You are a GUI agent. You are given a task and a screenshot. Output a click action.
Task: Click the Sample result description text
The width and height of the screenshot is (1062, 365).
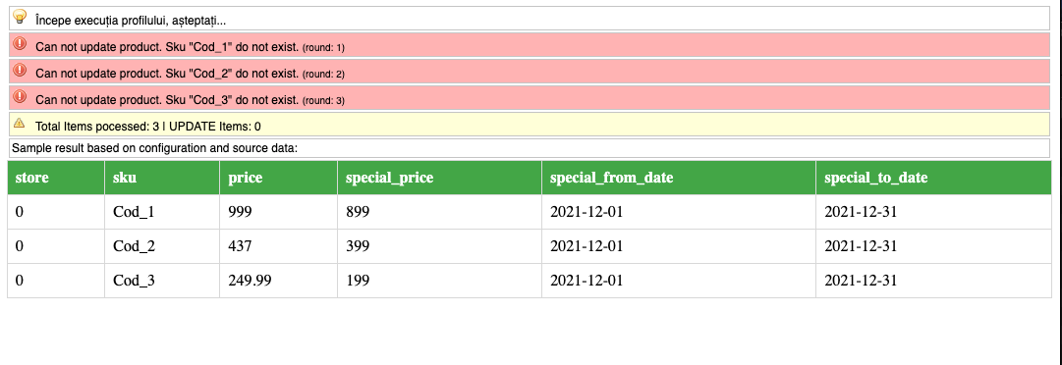[x=154, y=148]
